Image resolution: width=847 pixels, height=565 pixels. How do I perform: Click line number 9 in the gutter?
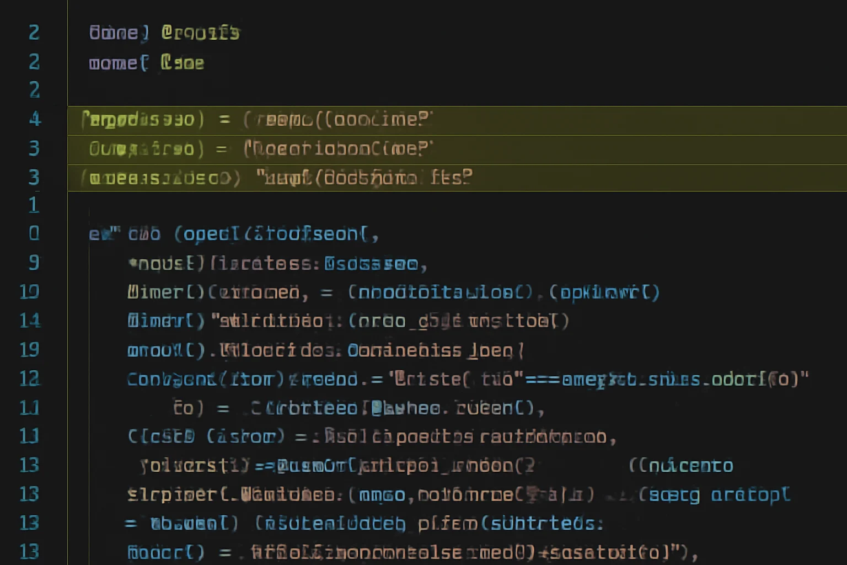(x=34, y=263)
